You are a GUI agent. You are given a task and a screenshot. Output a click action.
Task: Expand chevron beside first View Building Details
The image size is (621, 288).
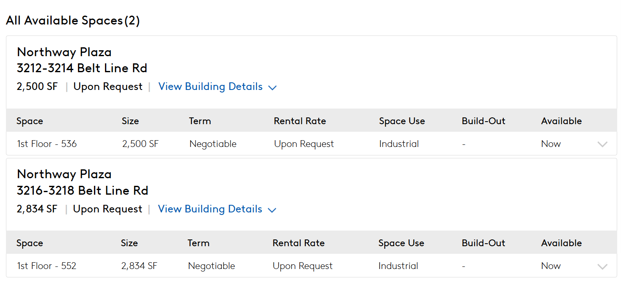click(x=273, y=88)
